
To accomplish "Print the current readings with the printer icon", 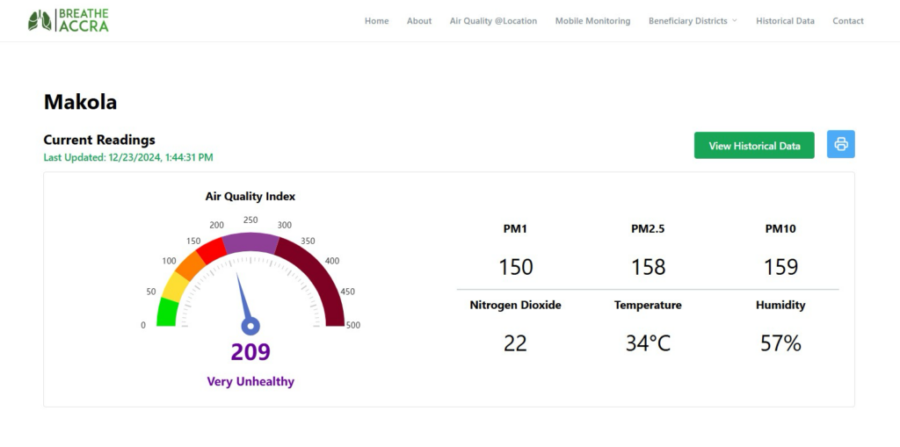I will [840, 145].
